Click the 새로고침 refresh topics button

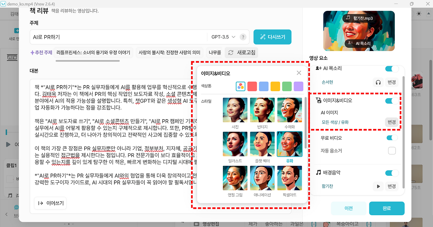coord(241,53)
